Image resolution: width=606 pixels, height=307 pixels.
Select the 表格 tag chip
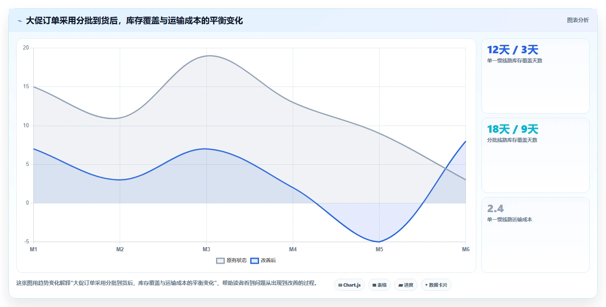tap(380, 285)
